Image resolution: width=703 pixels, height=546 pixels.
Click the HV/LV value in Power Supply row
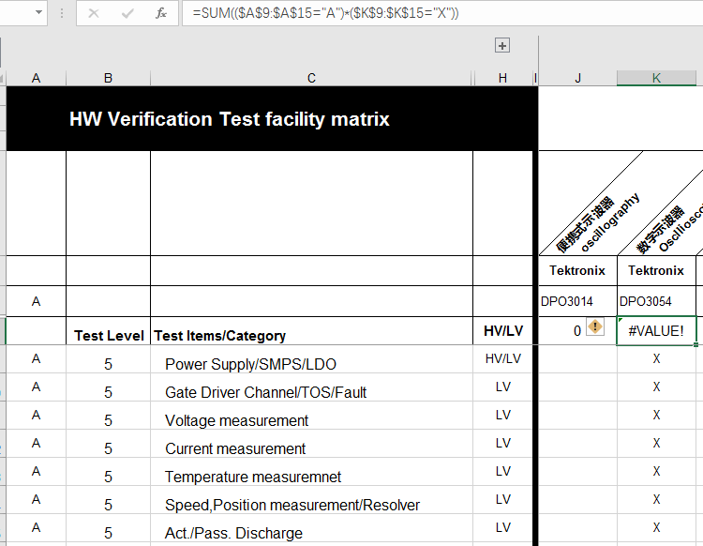tap(502, 359)
